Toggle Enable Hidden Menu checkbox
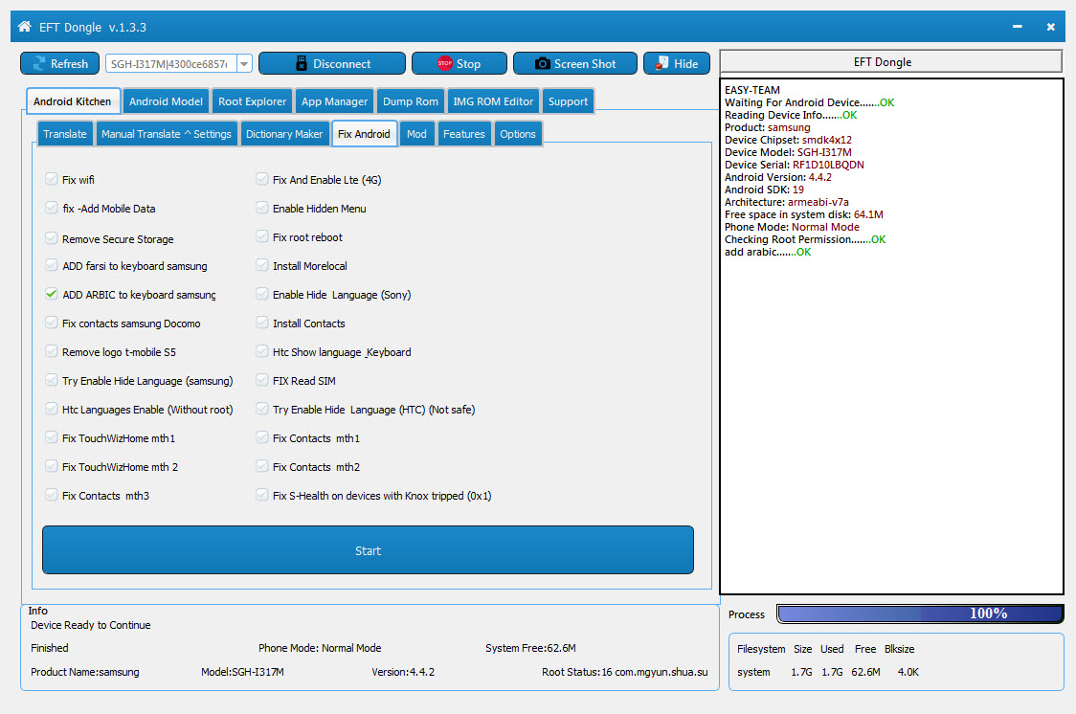The width and height of the screenshot is (1076, 714). [x=261, y=208]
